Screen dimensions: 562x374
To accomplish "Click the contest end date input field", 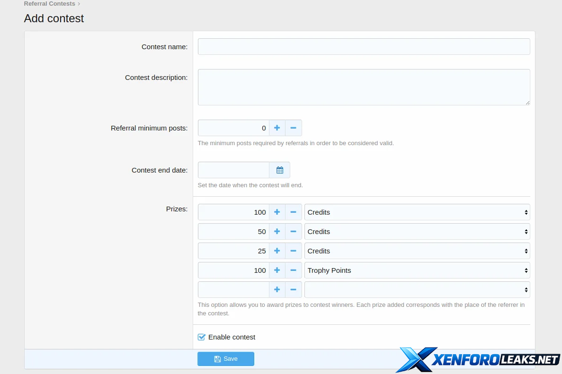I will click(x=233, y=170).
